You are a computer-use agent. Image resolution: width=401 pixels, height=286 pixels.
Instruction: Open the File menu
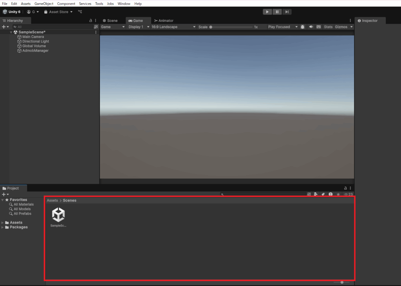point(5,4)
